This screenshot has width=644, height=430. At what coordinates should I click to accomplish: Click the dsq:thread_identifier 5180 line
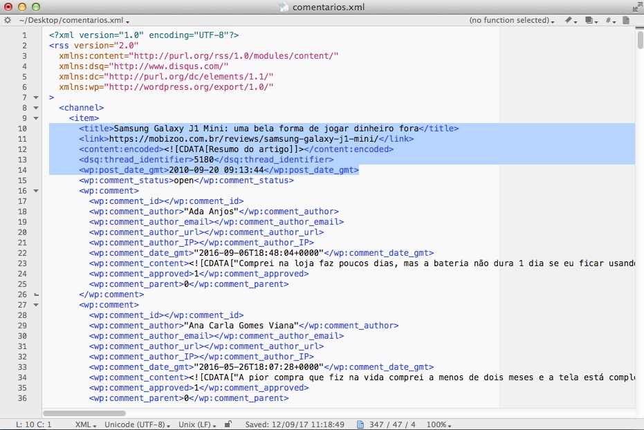pos(206,160)
